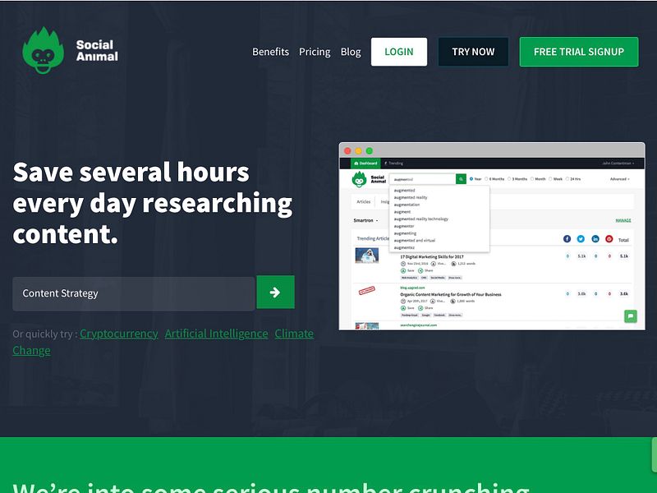Click the Social Animal wordmark in header

(x=97, y=50)
